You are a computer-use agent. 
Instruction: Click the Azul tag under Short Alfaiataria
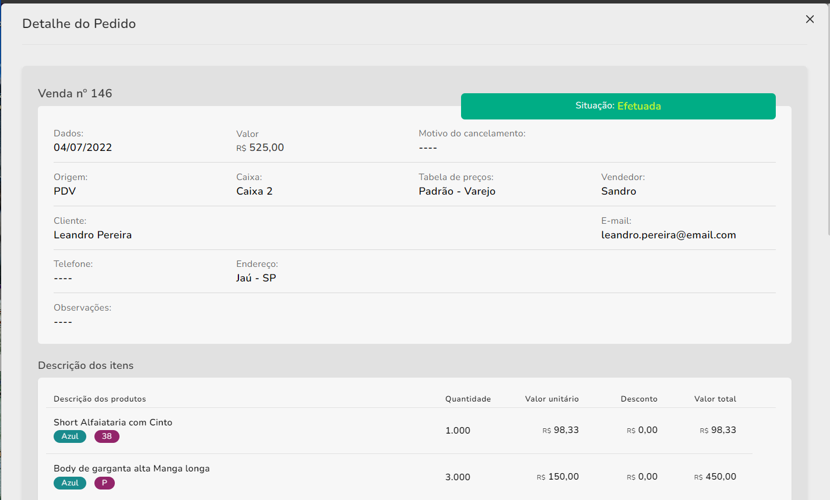70,436
